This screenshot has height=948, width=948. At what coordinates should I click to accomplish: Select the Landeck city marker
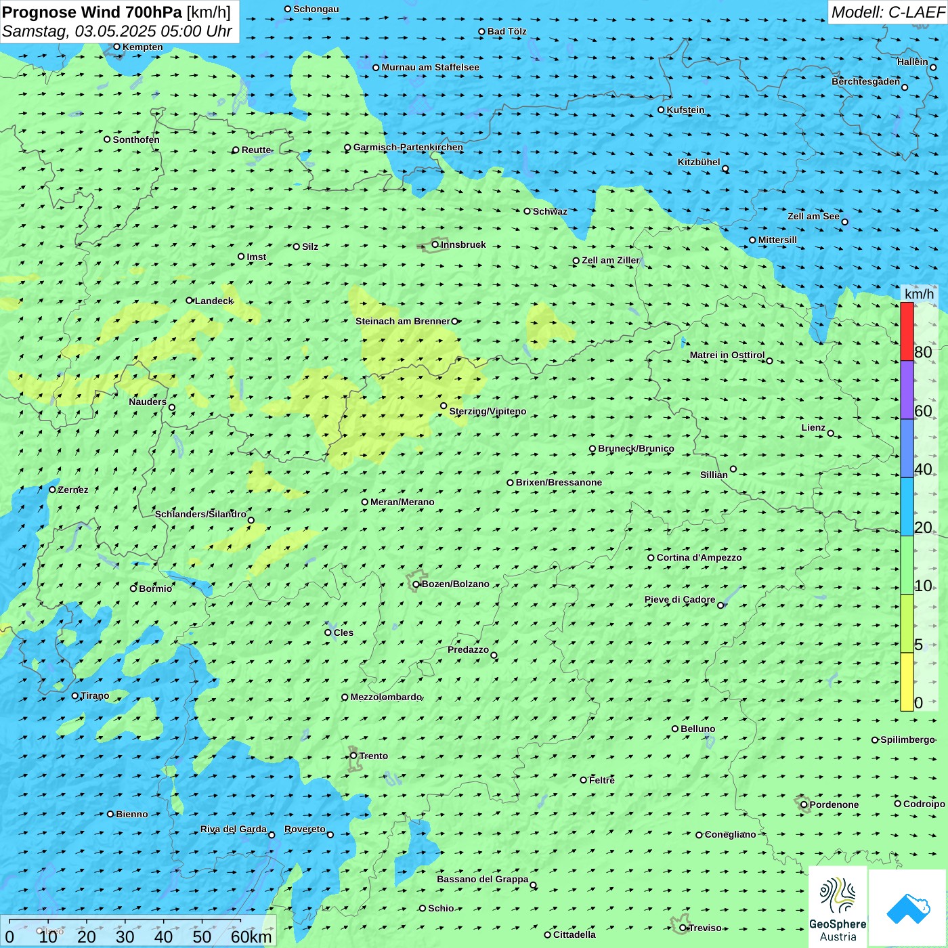click(189, 301)
